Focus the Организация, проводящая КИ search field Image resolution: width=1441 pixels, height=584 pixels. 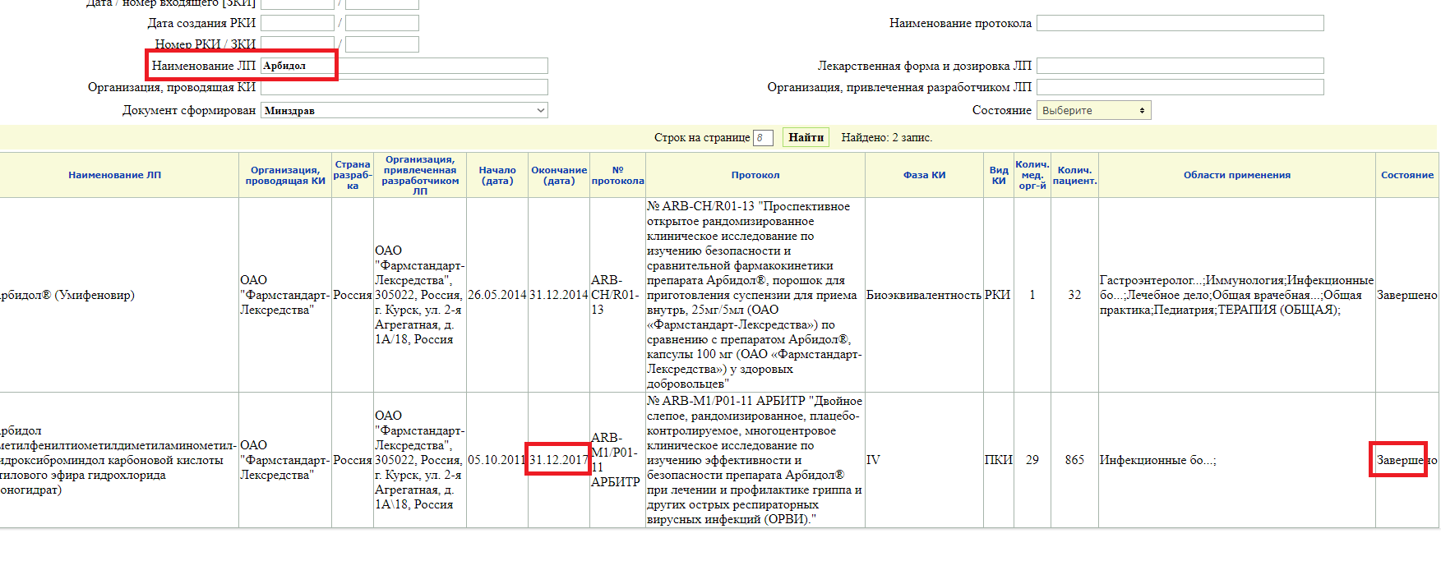click(x=404, y=87)
